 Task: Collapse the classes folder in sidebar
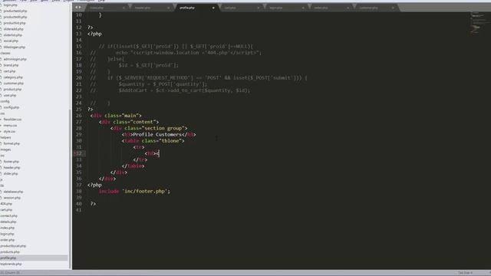pos(5,53)
